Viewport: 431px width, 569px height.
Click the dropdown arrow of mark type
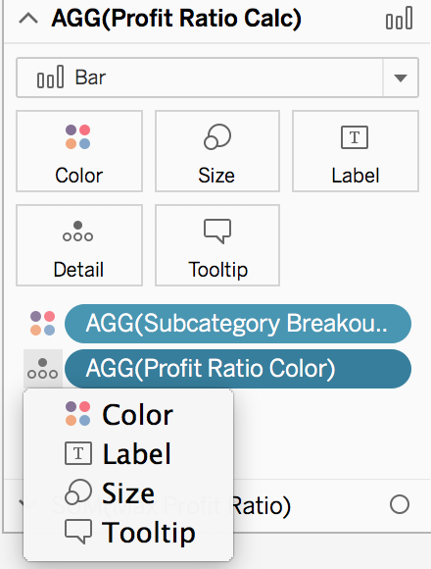(401, 78)
